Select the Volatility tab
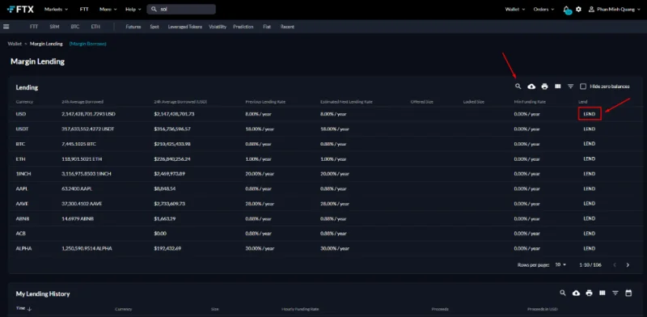Image resolution: width=647 pixels, height=317 pixels. click(x=218, y=27)
